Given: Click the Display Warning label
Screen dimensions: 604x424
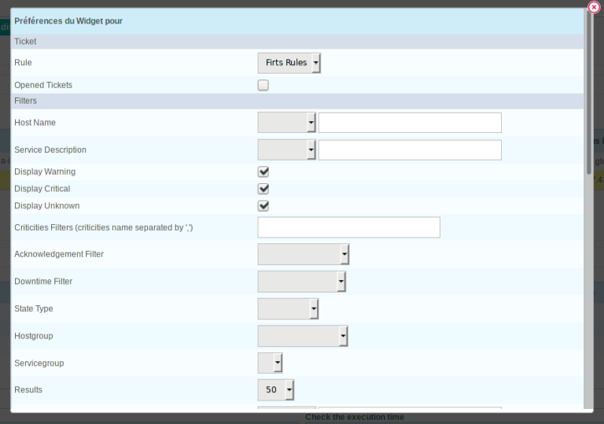Looking at the screenshot, I should 45,171.
